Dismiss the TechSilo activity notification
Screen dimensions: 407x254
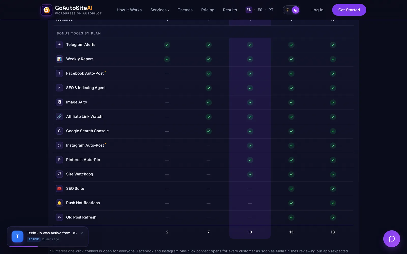[x=82, y=233]
